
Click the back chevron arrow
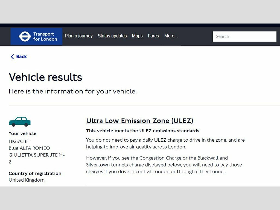pos(12,57)
